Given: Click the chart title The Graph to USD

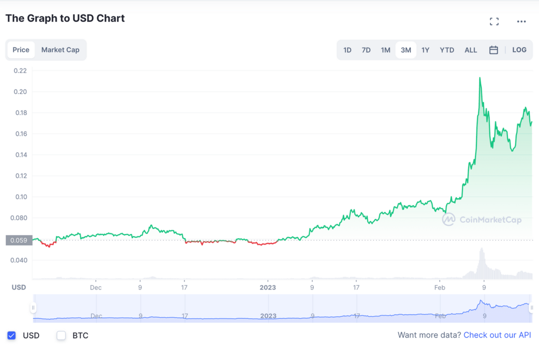Looking at the screenshot, I should [65, 18].
